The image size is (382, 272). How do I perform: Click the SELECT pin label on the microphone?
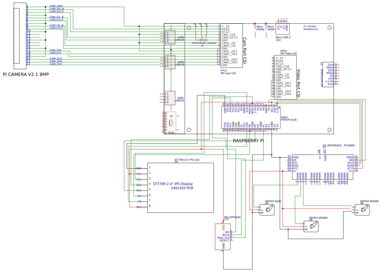(224, 241)
